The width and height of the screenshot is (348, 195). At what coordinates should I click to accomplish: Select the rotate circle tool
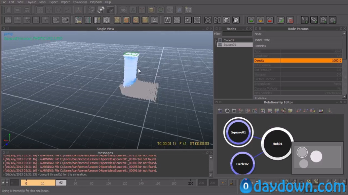pyautogui.click(x=59, y=10)
